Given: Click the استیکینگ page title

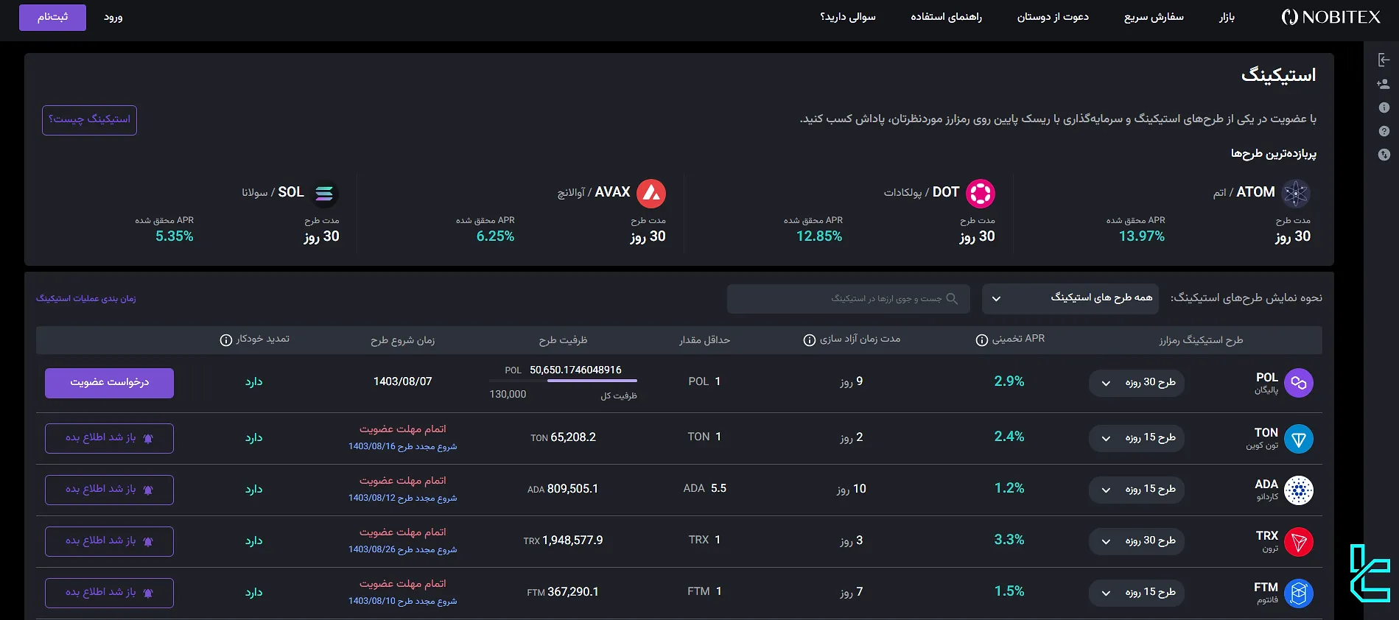Looking at the screenshot, I should coord(1278,76).
